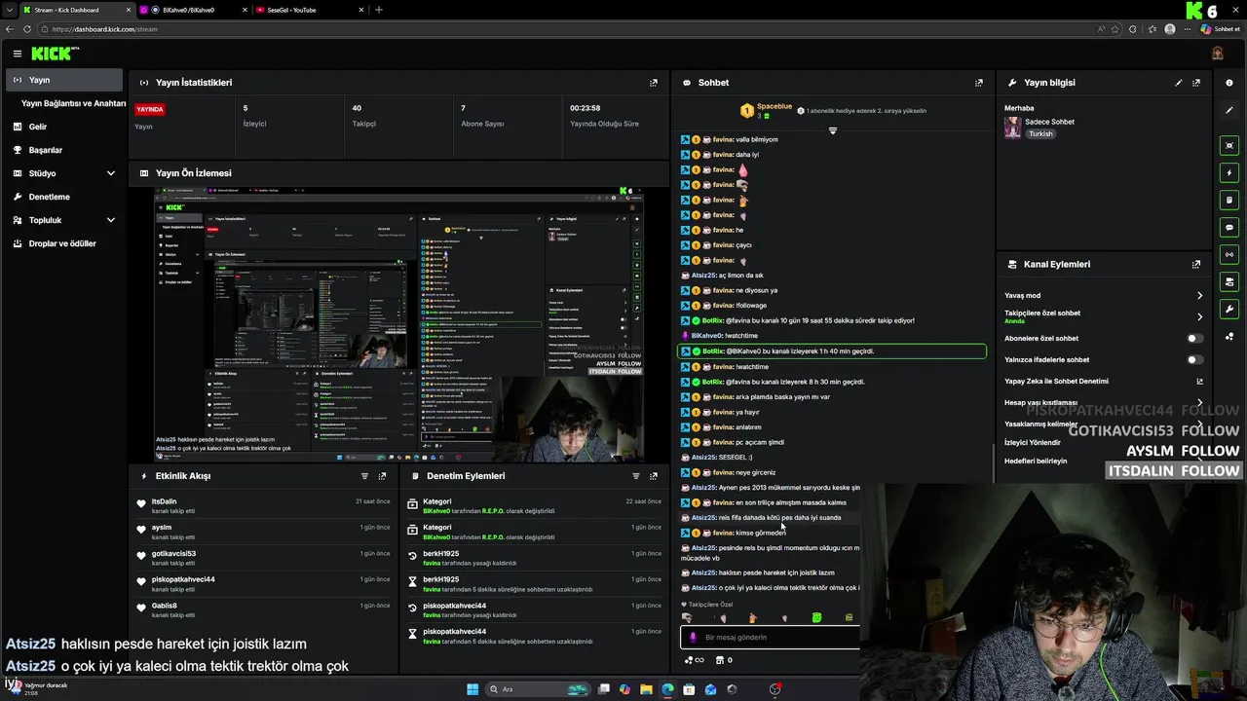Click the channel points icon in right toolbar
Image resolution: width=1247 pixels, height=701 pixels.
point(1229,337)
